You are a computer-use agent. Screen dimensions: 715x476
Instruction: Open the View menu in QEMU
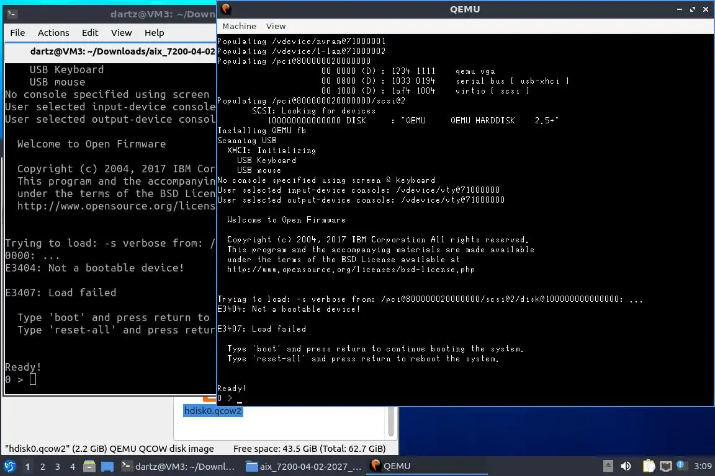point(276,27)
